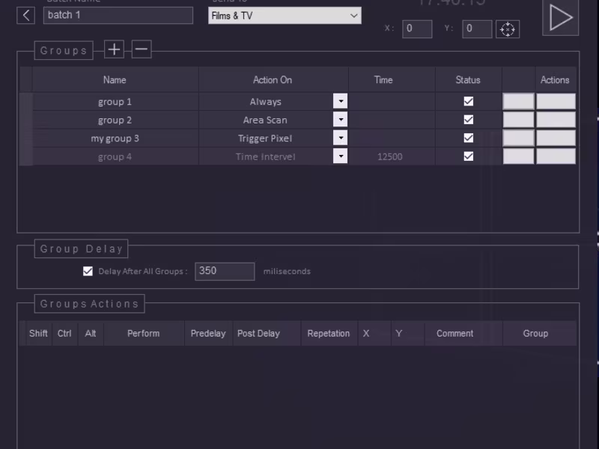Image resolution: width=599 pixels, height=449 pixels.
Task: Start the batch with the play button
Action: 560,17
